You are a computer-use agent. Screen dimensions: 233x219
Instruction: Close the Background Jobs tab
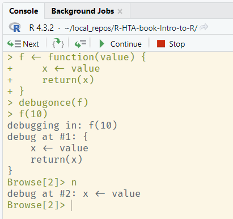click(120, 11)
